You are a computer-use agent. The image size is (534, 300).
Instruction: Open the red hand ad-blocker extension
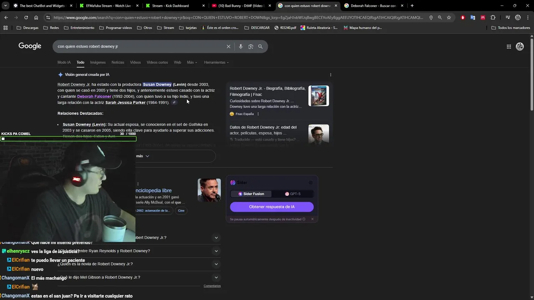tap(463, 17)
